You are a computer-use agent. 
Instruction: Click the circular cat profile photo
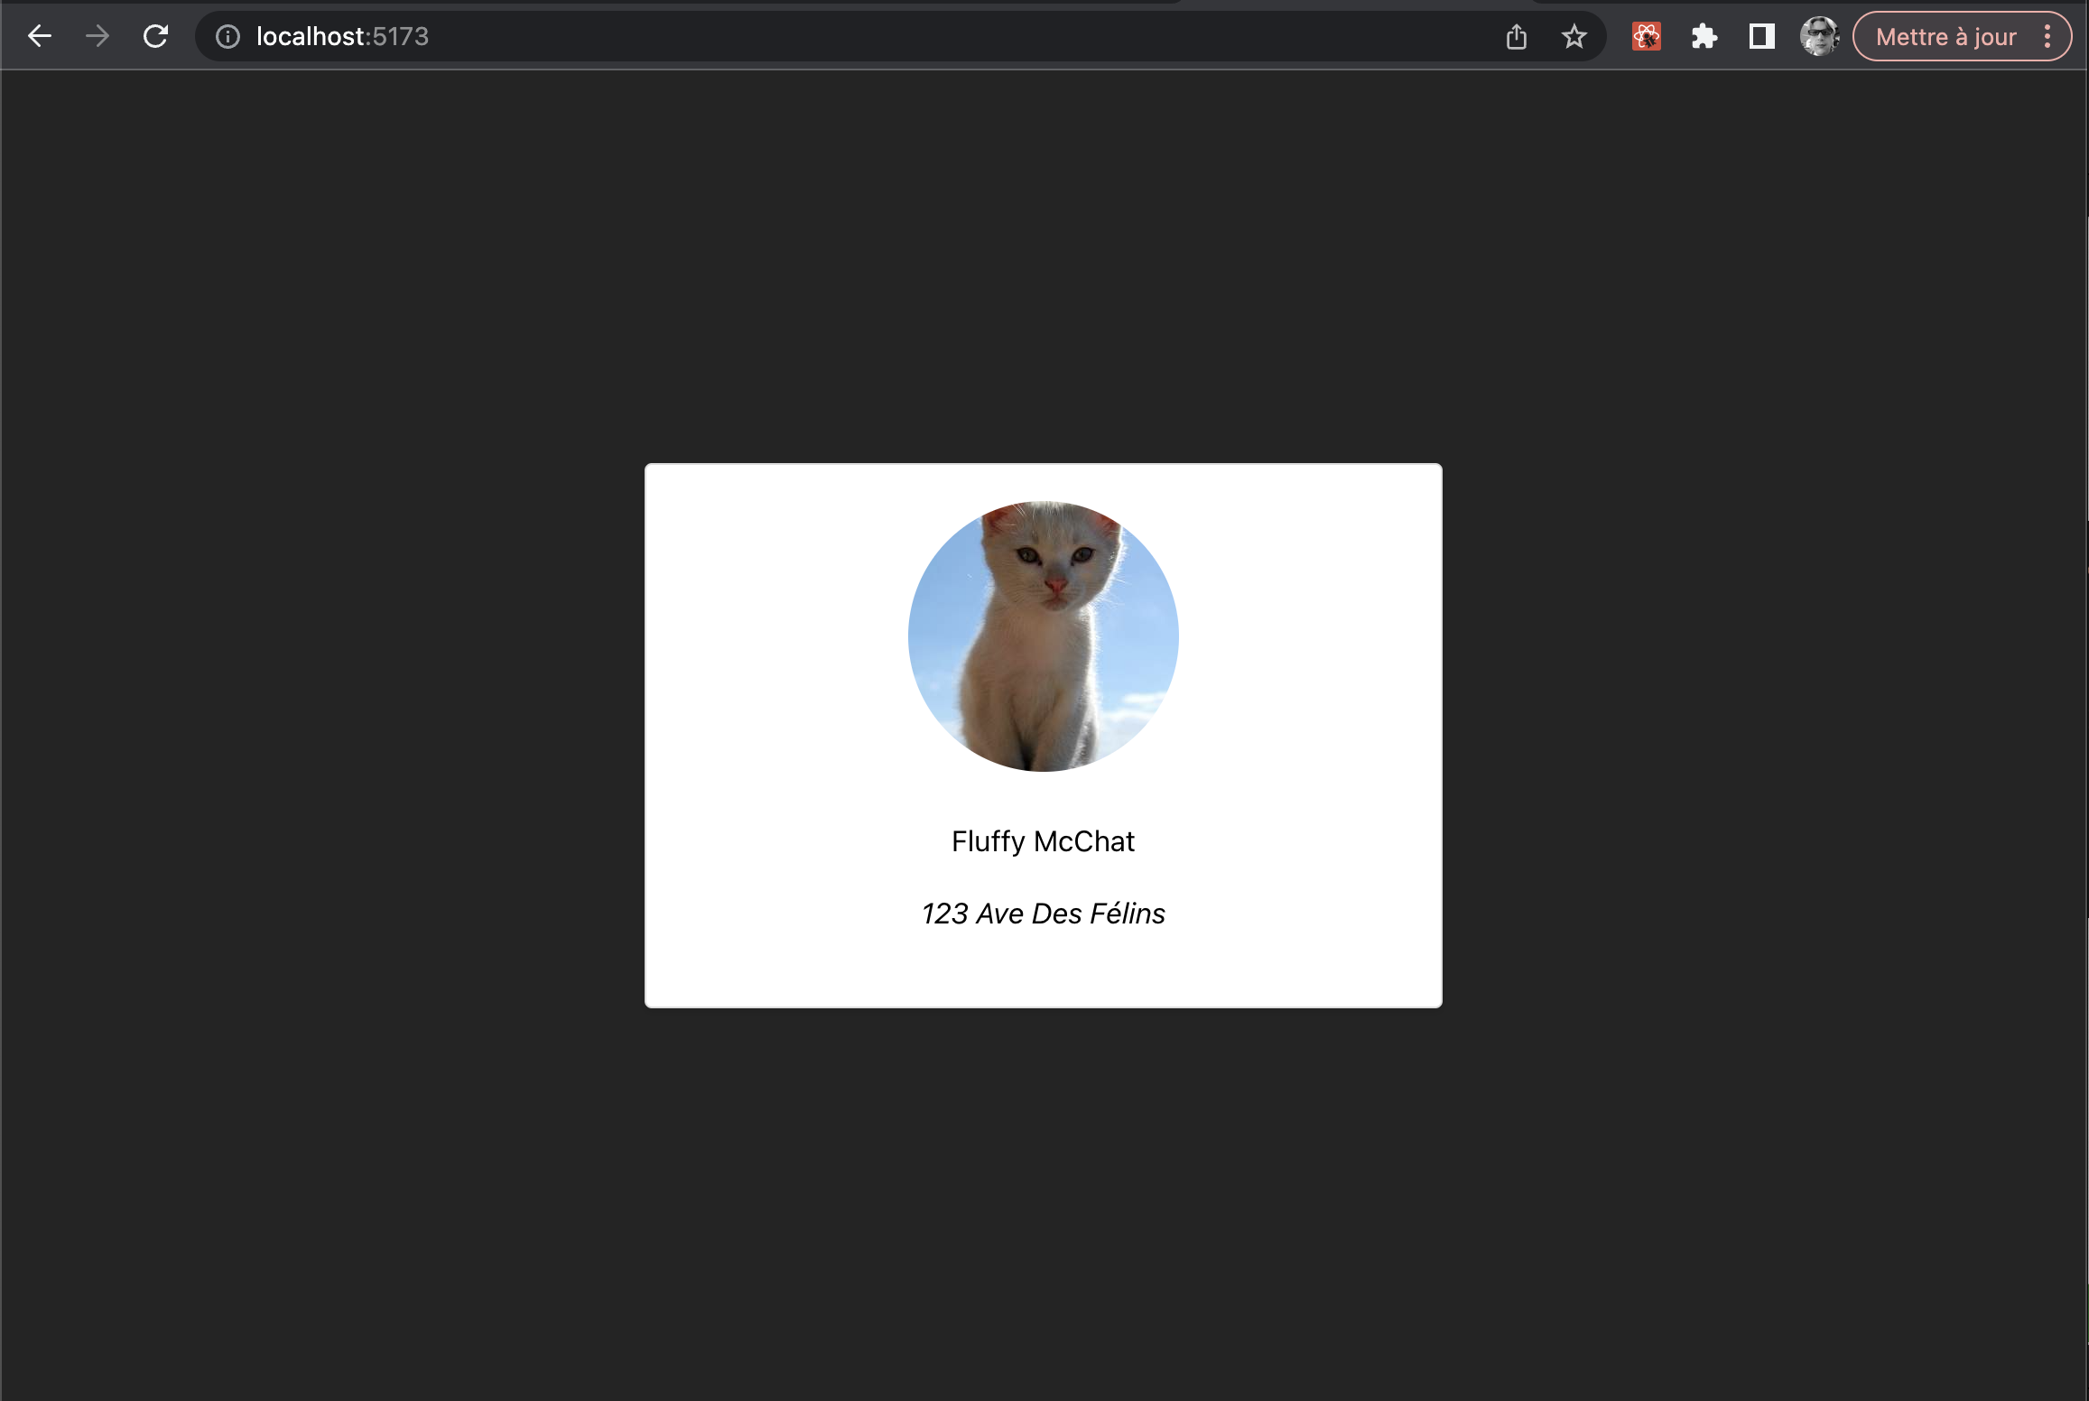pos(1044,636)
